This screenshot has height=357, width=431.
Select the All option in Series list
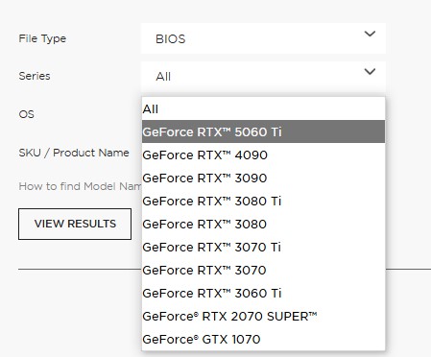pyautogui.click(x=263, y=109)
